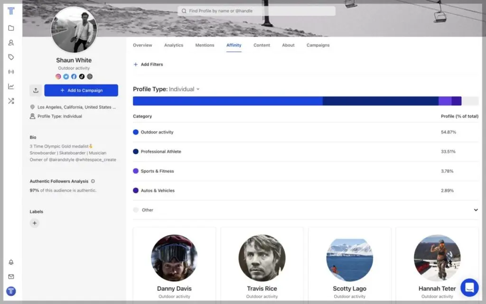The height and width of the screenshot is (304, 486).
Task: Open the website globe icon
Action: coord(89,76)
